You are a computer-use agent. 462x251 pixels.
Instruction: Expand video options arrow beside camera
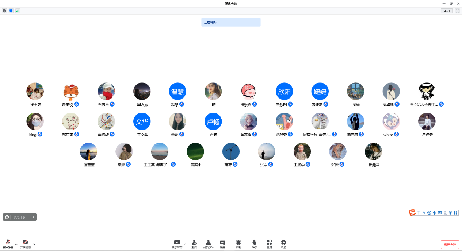click(x=34, y=244)
